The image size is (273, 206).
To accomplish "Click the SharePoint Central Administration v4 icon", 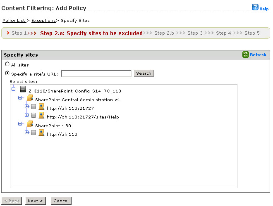I will click(x=30, y=99).
